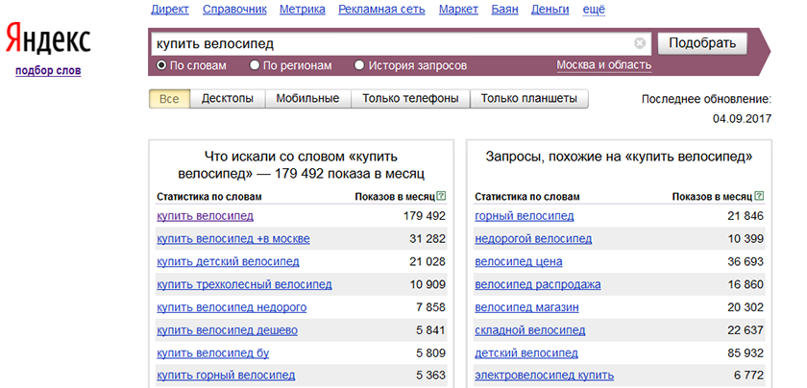Click the подбор слов link under logo
Viewport: 807px width, 388px height.
48,70
